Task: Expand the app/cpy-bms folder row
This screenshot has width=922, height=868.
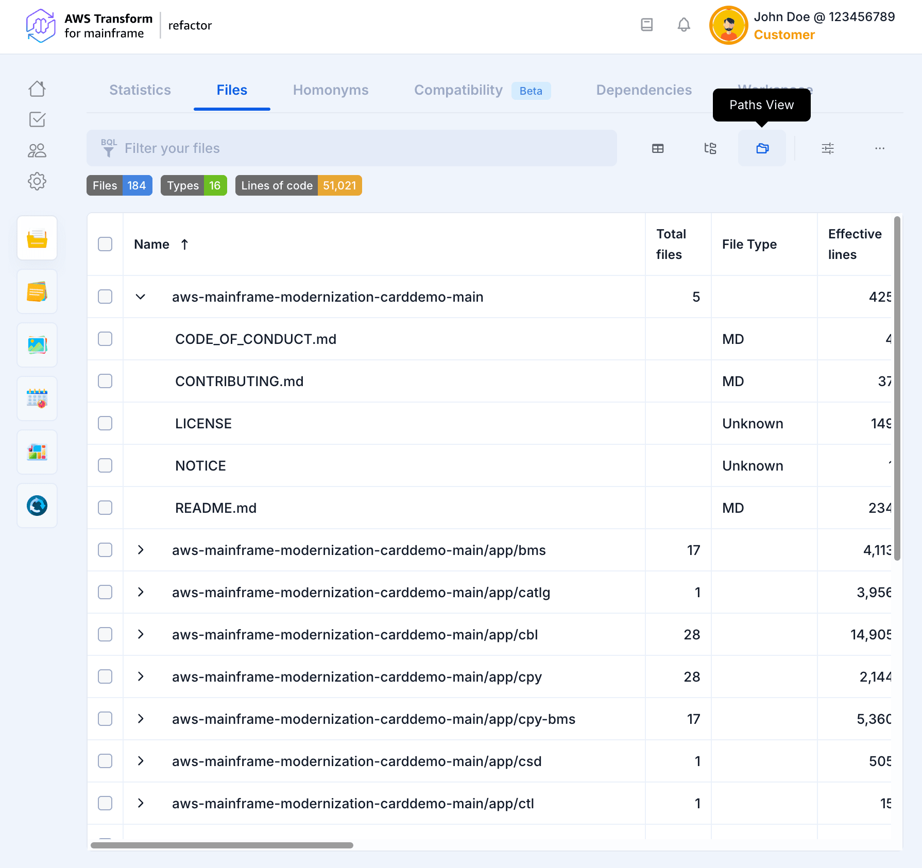Action: coord(141,719)
